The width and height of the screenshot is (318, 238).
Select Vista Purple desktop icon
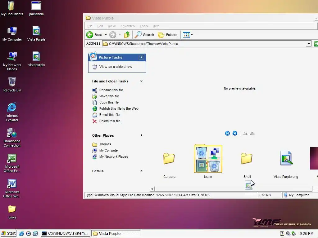pyautogui.click(x=36, y=34)
